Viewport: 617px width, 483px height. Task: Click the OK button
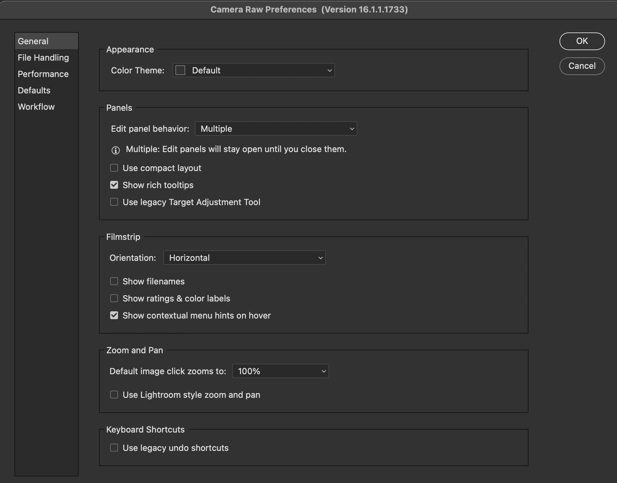tap(582, 41)
